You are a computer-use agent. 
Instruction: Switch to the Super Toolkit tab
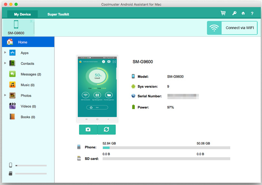click(x=58, y=14)
